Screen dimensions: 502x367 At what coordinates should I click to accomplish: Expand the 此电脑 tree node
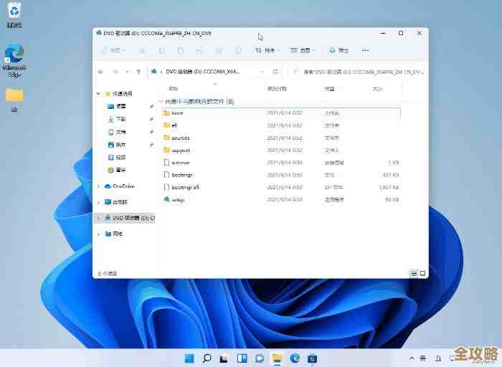coord(99,202)
